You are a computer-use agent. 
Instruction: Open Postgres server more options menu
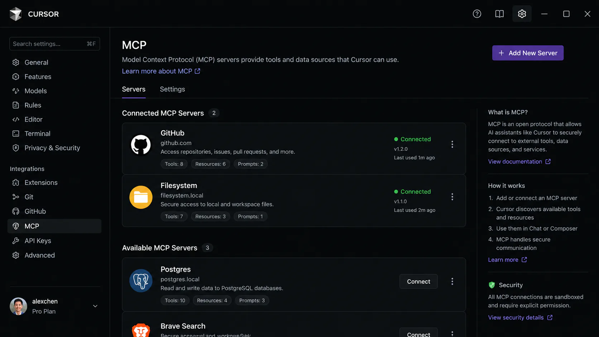coord(452,281)
